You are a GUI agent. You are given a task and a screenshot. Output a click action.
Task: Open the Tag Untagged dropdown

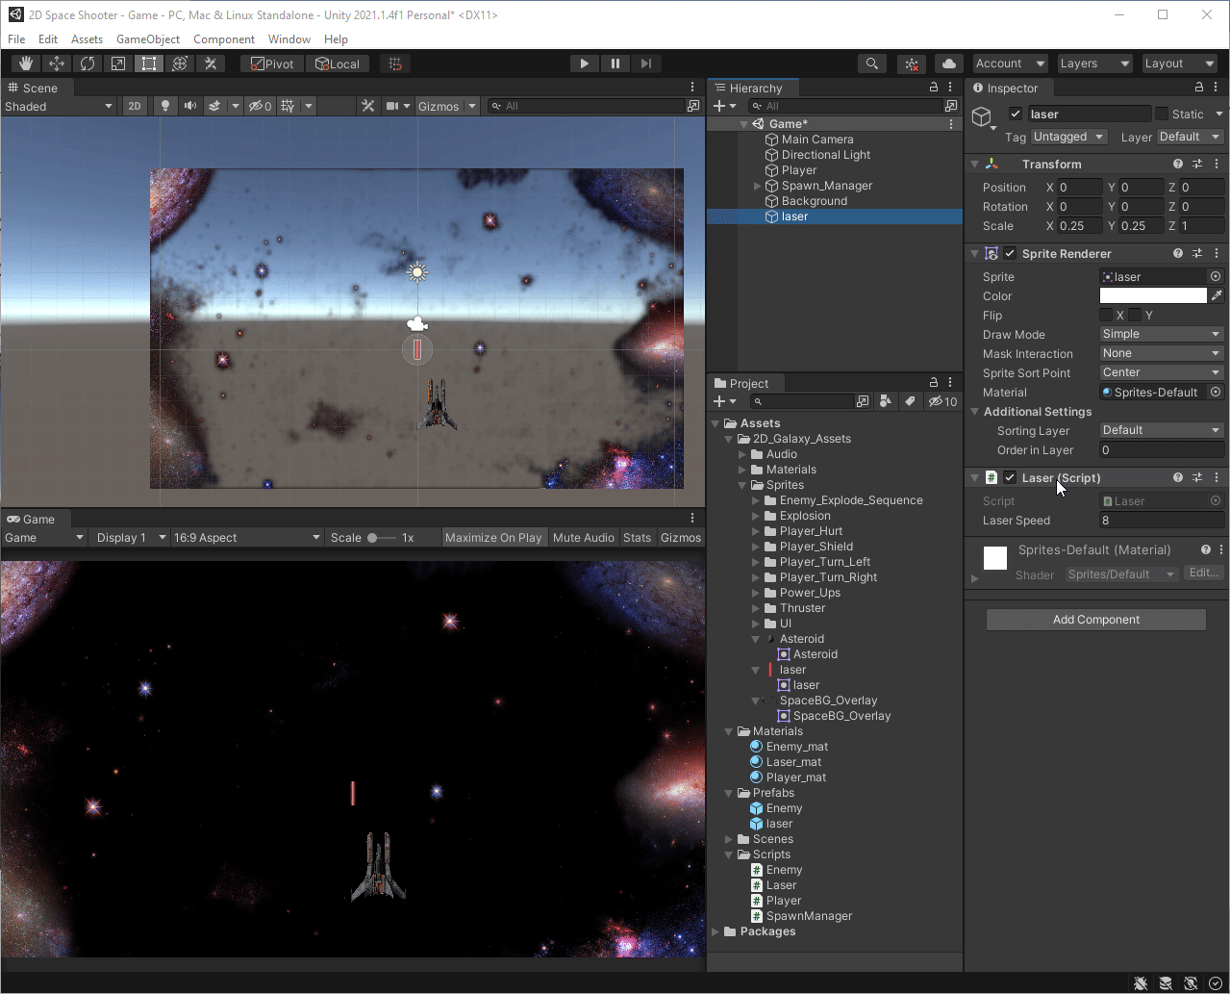pos(1069,137)
